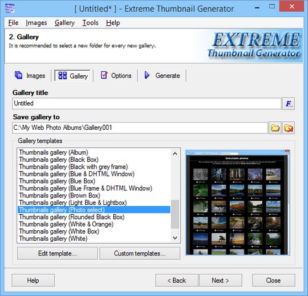Click template list scroll down arrow
Screen dimensions: 308x296
pyautogui.click(x=175, y=238)
